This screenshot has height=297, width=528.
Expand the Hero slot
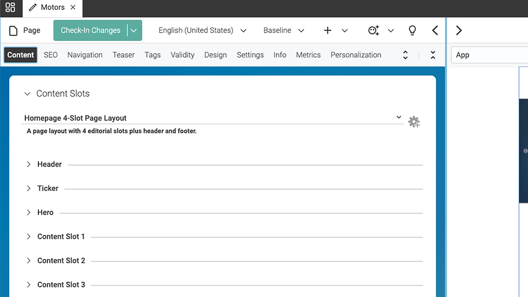(29, 212)
